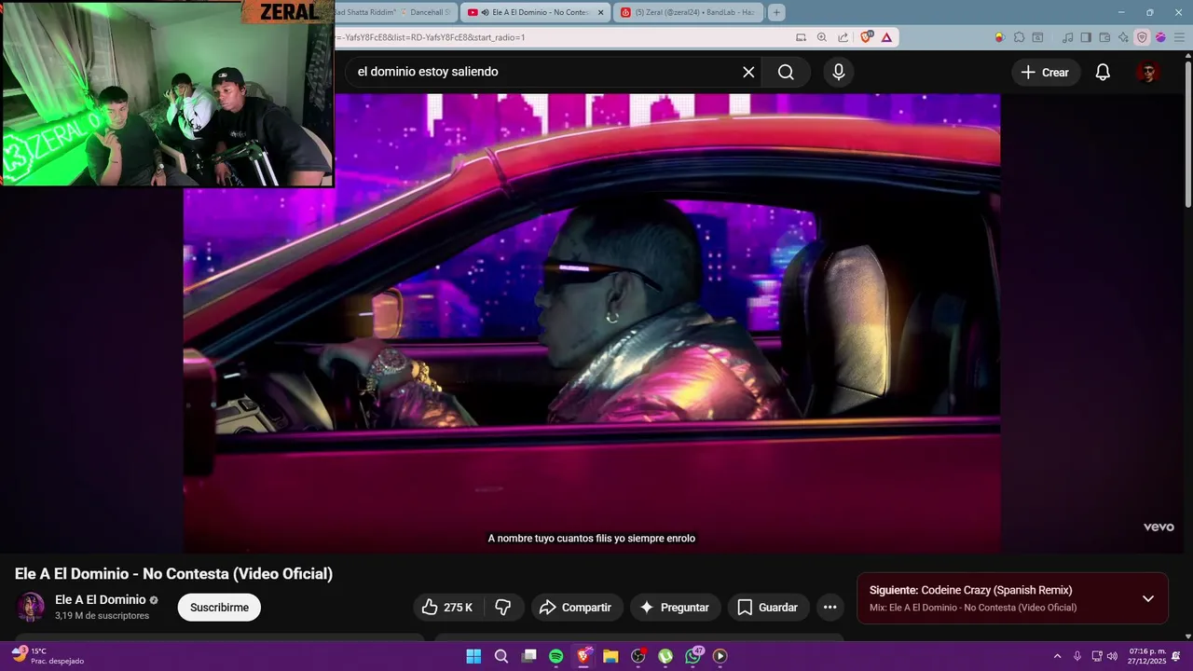Open the Windows Start menu
The width and height of the screenshot is (1193, 671).
click(473, 656)
